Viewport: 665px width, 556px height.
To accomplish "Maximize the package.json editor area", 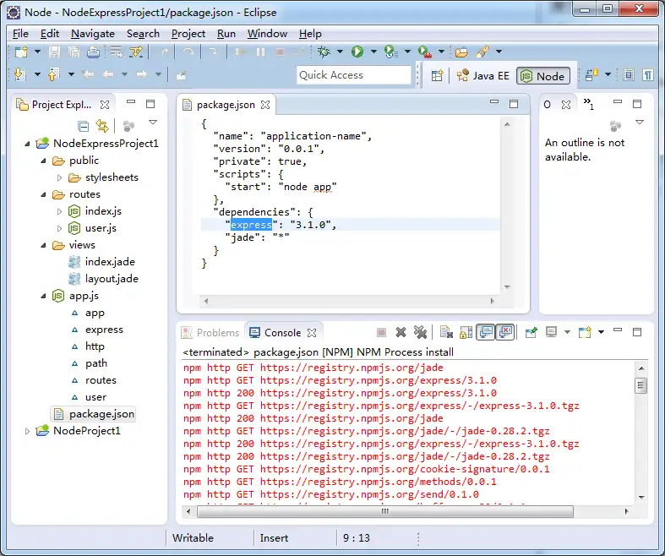I will (514, 104).
